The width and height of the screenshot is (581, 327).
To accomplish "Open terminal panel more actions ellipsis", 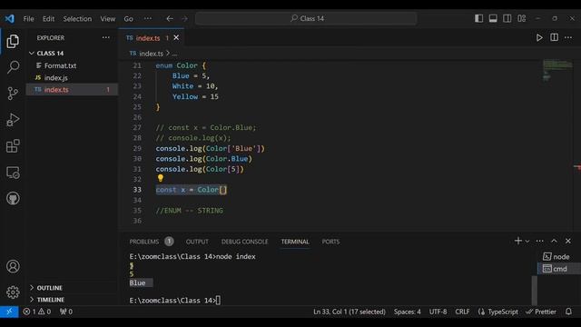I will click(x=539, y=241).
